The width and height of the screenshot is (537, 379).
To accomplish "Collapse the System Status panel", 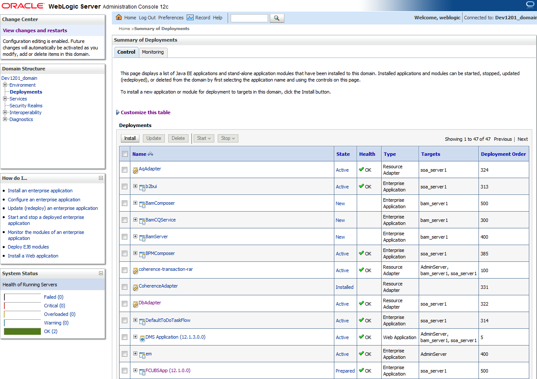I will (x=101, y=273).
